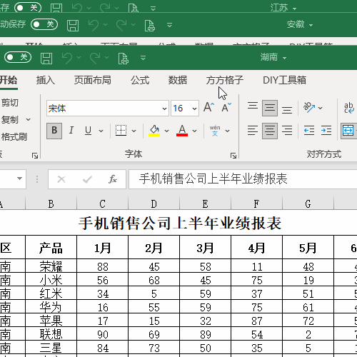Open font size 16 dropdown
Screen dimensions: 357x357
[194, 109]
